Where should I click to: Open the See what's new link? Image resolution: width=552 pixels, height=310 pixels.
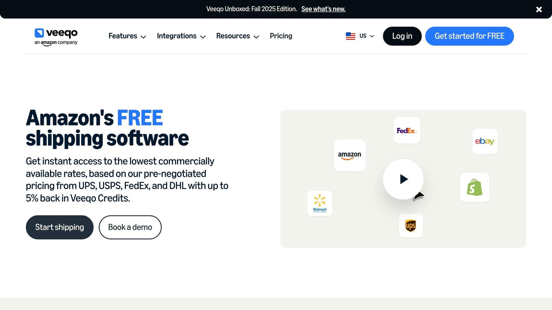tap(323, 9)
